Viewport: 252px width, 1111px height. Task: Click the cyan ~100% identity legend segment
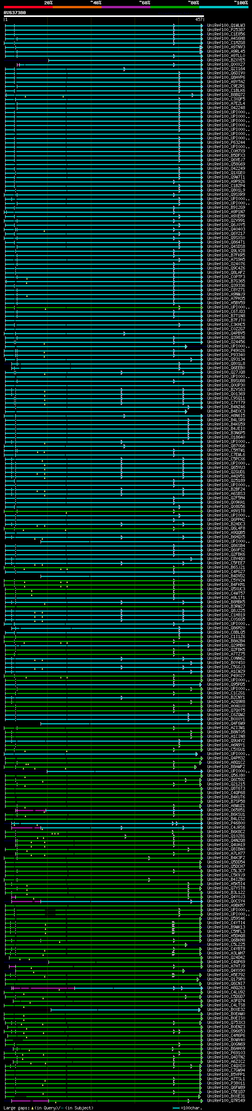coord(224,7)
